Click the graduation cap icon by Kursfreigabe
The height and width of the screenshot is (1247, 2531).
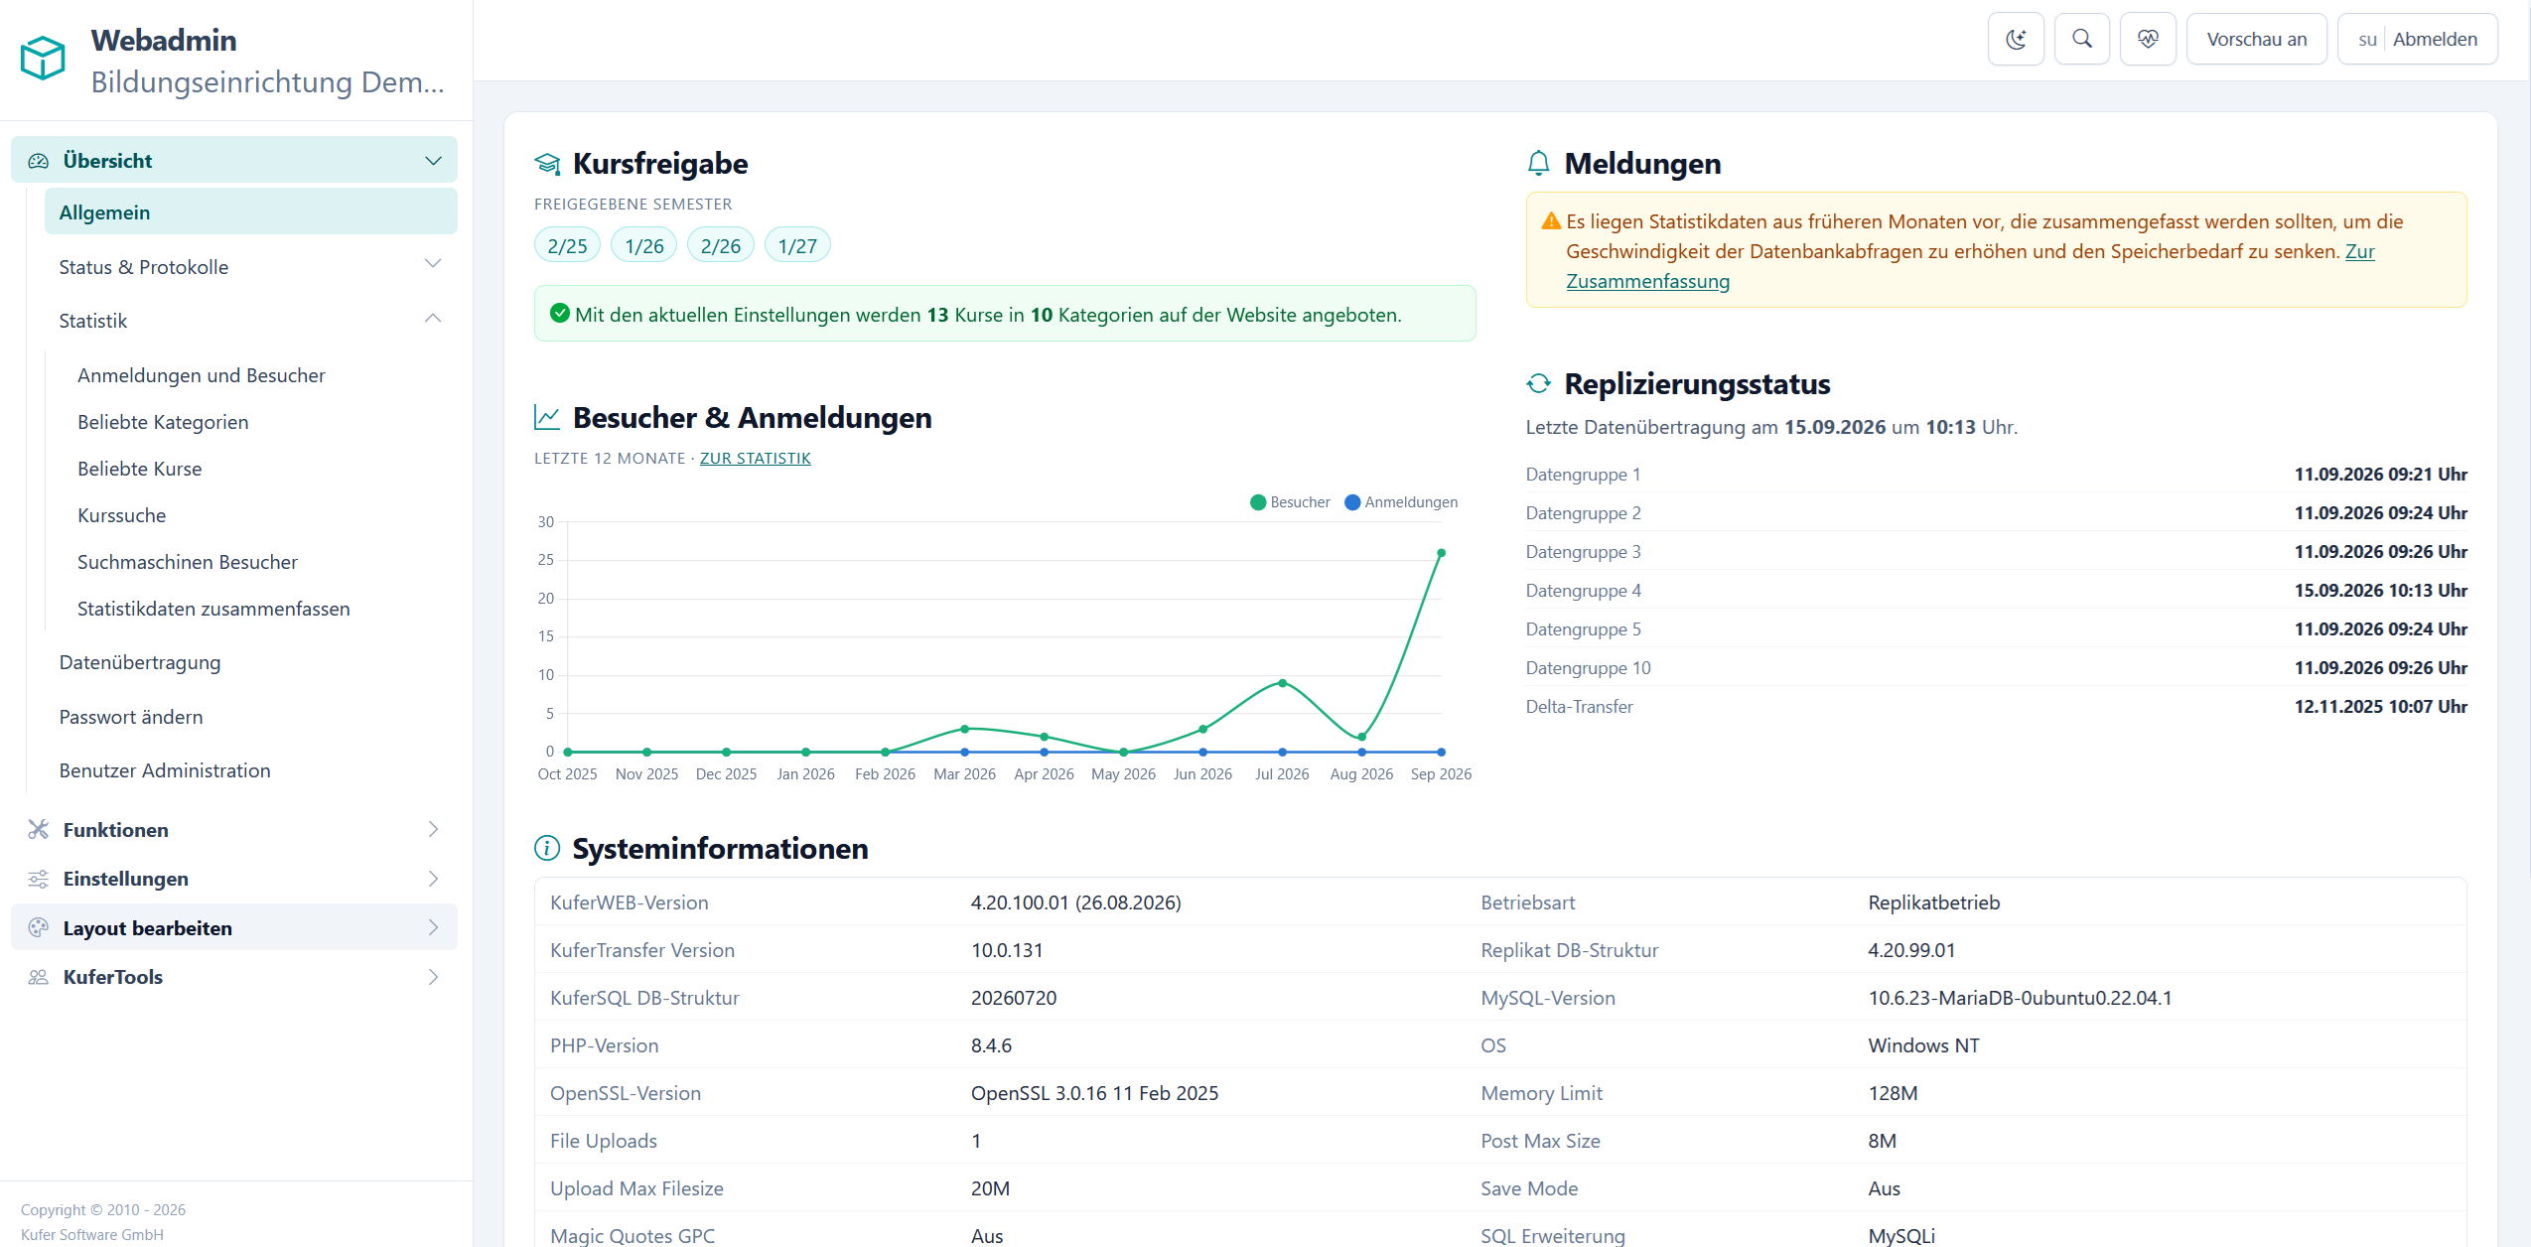tap(547, 163)
